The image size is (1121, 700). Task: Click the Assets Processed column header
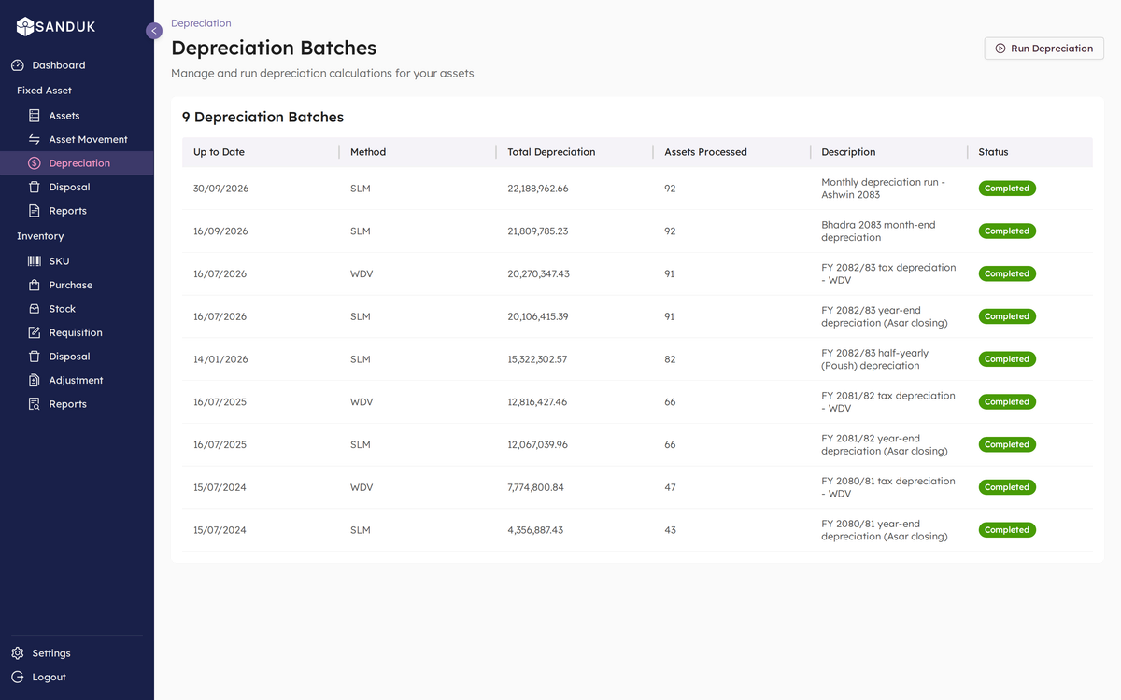(705, 152)
